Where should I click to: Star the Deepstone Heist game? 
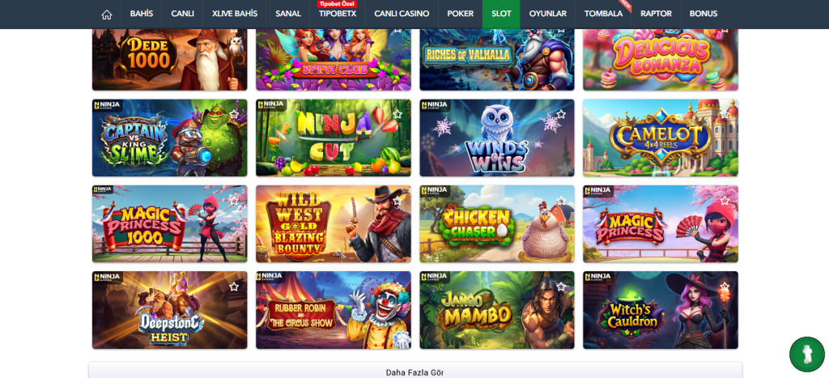pos(234,287)
